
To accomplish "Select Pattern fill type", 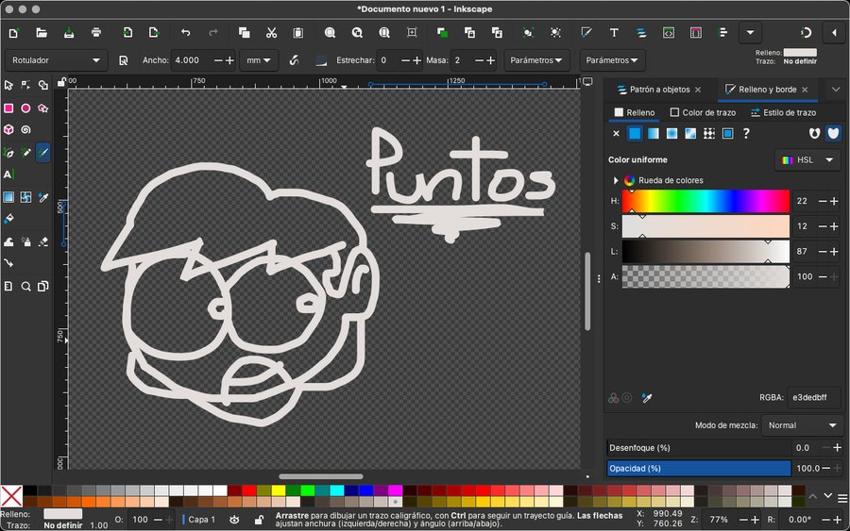I will pos(709,133).
